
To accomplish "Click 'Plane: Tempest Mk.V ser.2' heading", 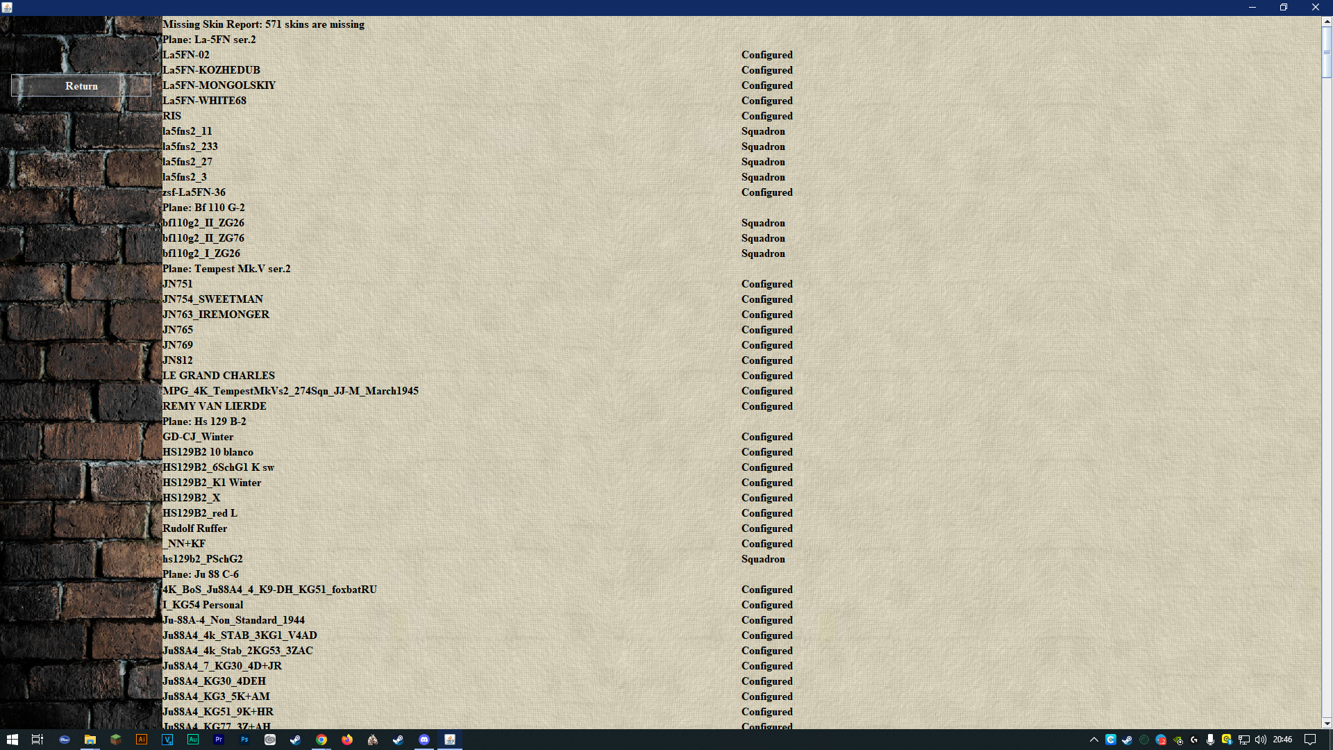I will click(x=226, y=269).
